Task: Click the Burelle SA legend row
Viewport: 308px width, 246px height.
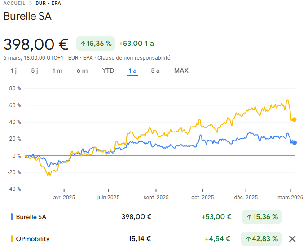Action: click(31, 217)
